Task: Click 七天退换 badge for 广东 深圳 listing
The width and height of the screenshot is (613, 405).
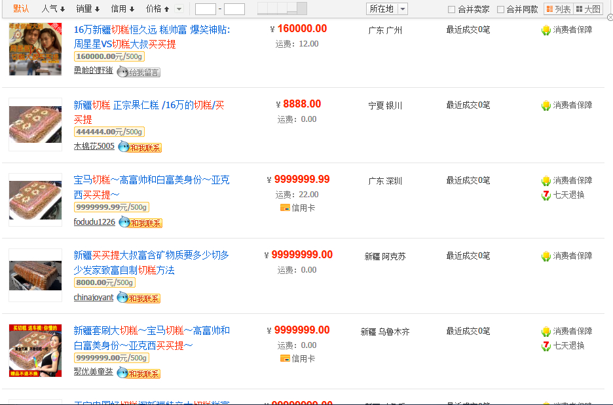Action: pyautogui.click(x=563, y=195)
